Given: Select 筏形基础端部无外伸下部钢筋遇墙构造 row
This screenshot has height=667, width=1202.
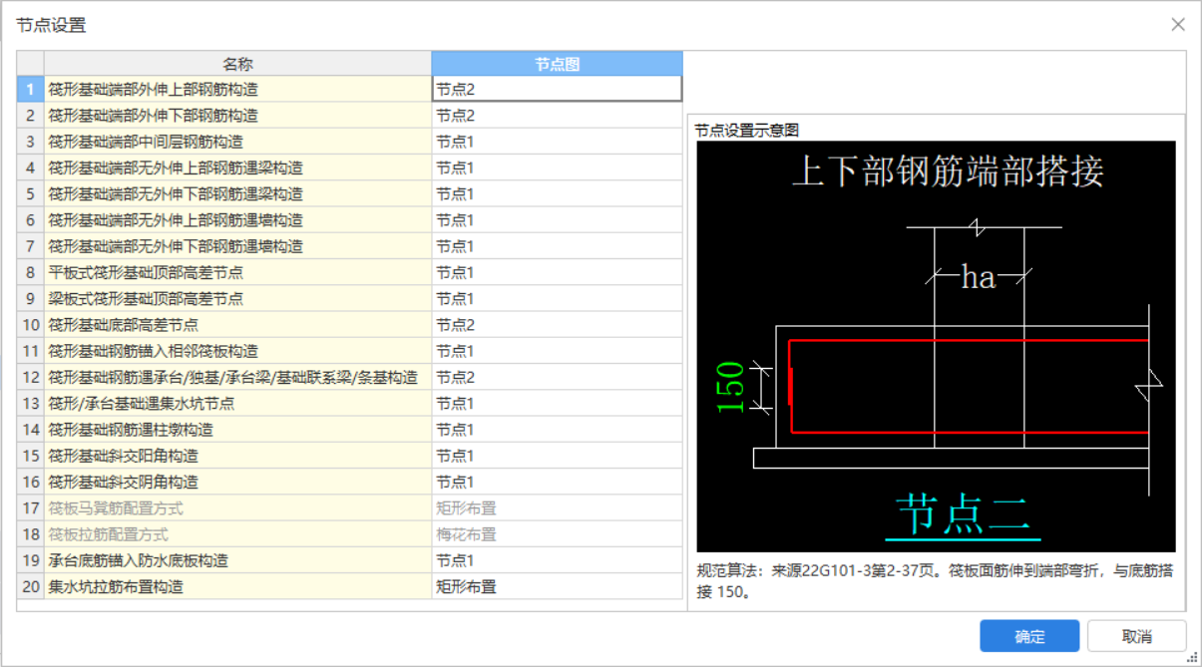Looking at the screenshot, I should click(237, 246).
